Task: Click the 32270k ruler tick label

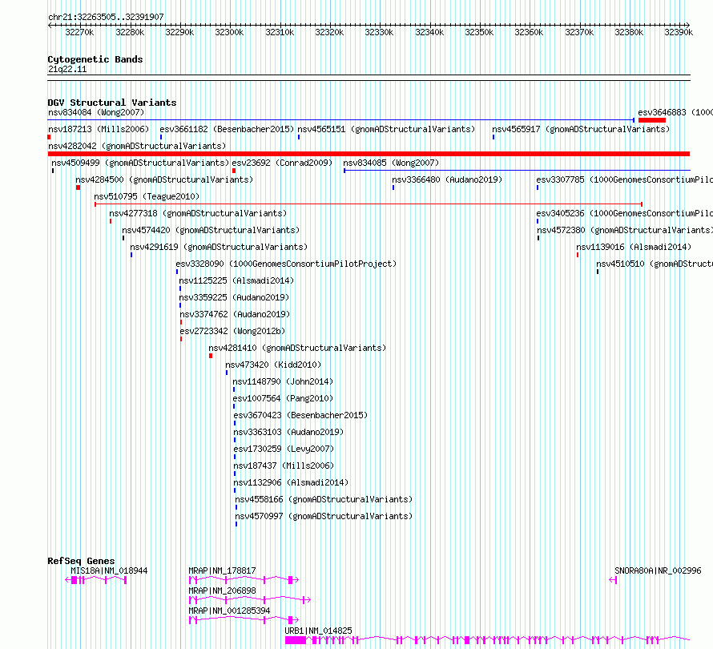Action: 79,32
